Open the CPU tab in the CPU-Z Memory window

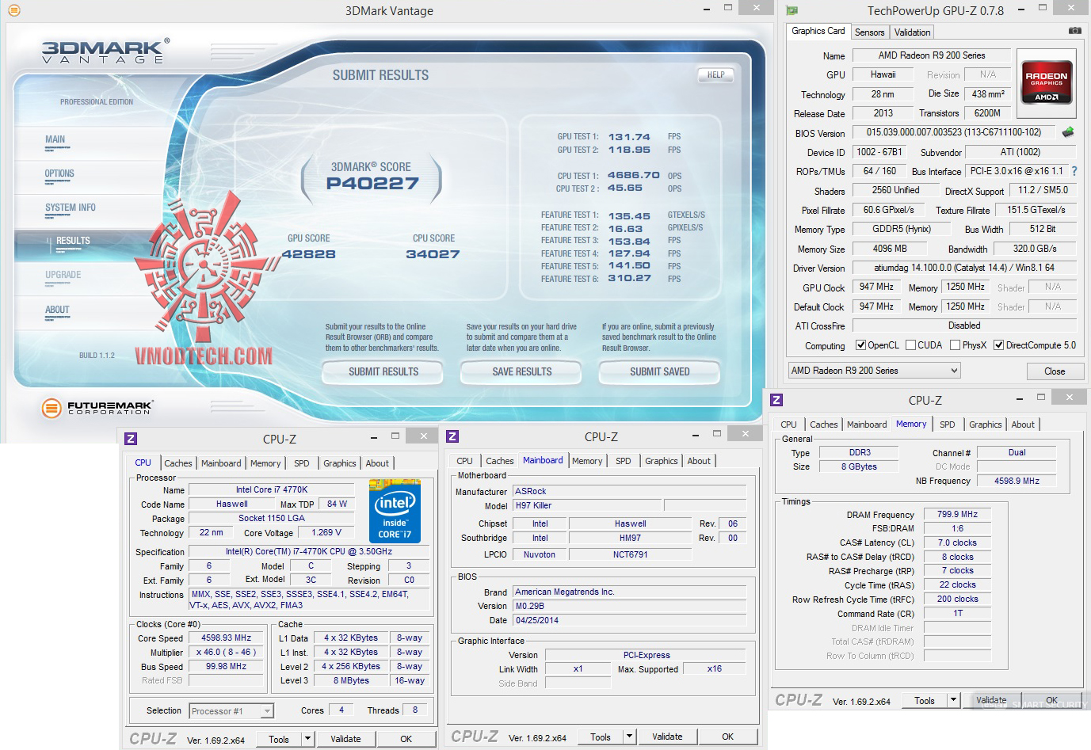click(789, 424)
